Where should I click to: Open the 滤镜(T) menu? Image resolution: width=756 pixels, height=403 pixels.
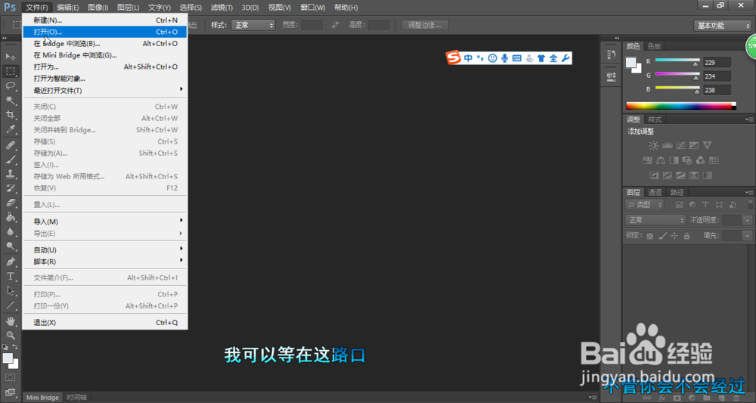pos(222,8)
